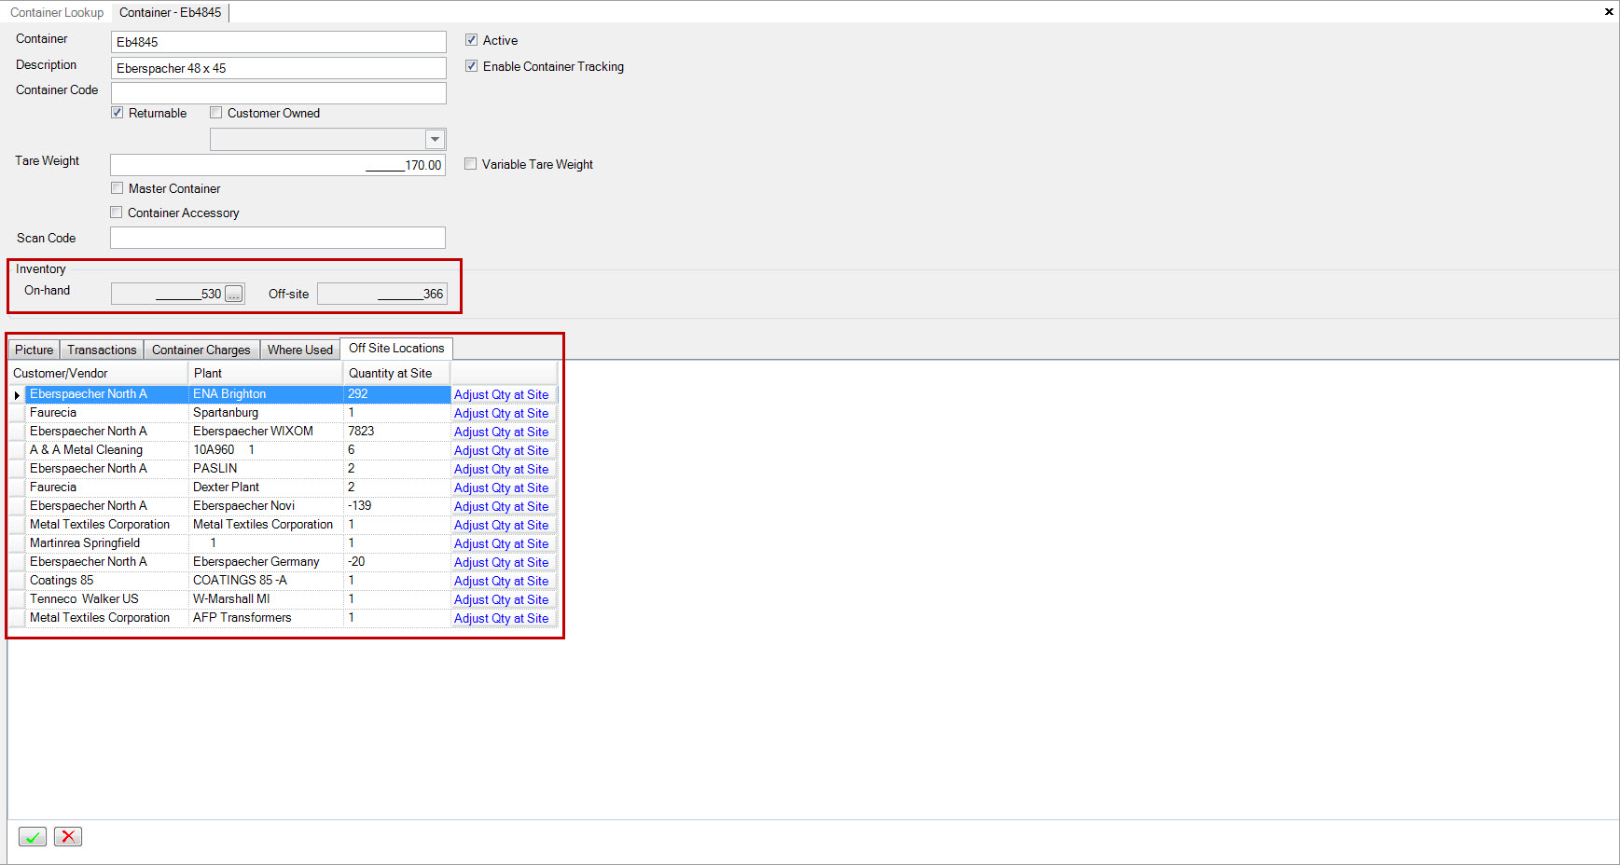Click Adjust Qty at Site for 10A960
Screen dimensions: 1620x865
(502, 451)
